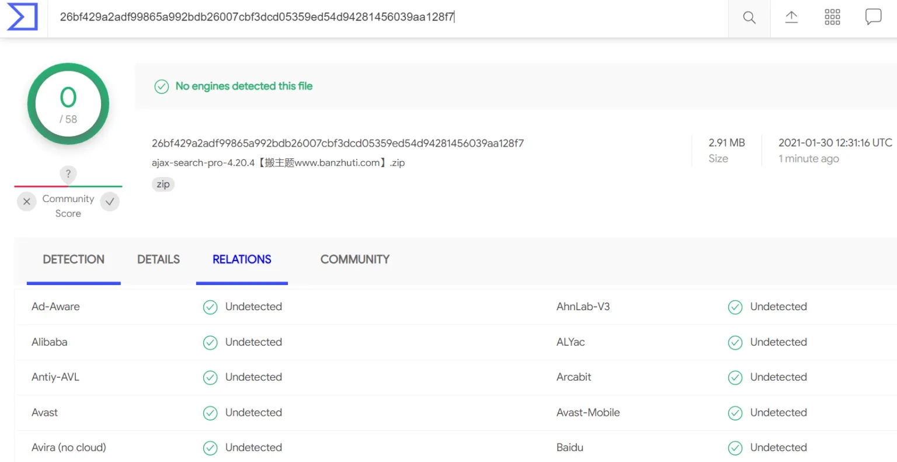Click the 2021-01-30 12:31:16 UTC timestamp
This screenshot has width=897, height=462.
835,143
